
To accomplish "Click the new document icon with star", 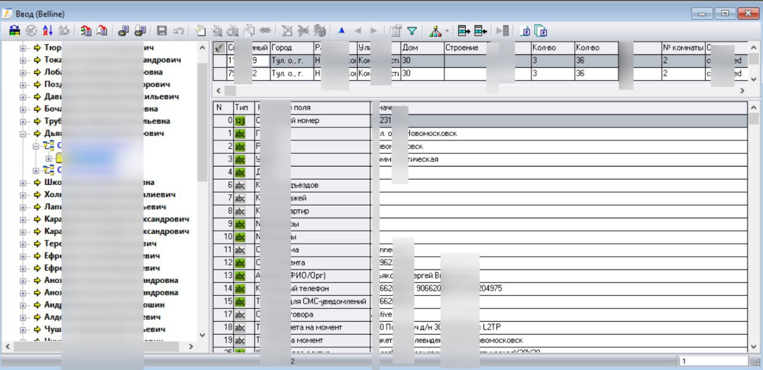I will tap(200, 30).
